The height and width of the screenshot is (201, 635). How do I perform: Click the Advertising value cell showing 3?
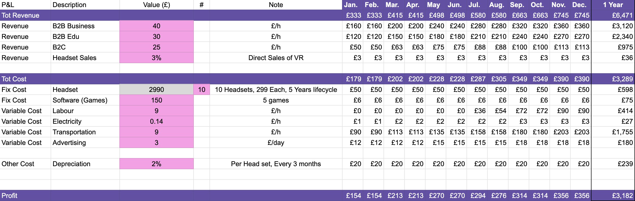pos(156,143)
